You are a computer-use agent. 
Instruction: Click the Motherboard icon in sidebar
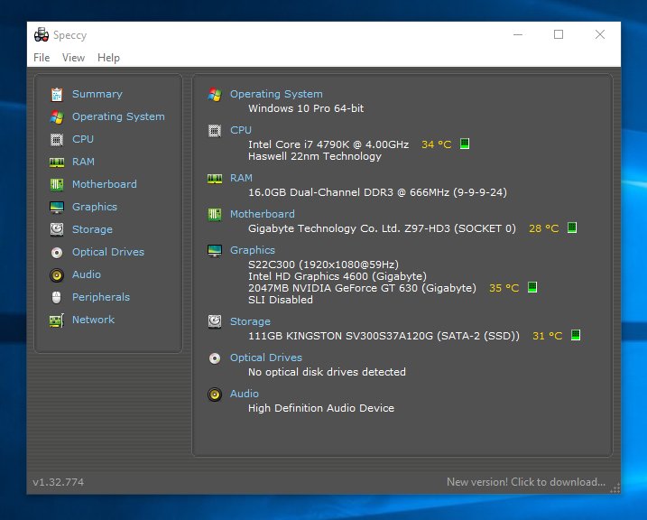[x=57, y=184]
